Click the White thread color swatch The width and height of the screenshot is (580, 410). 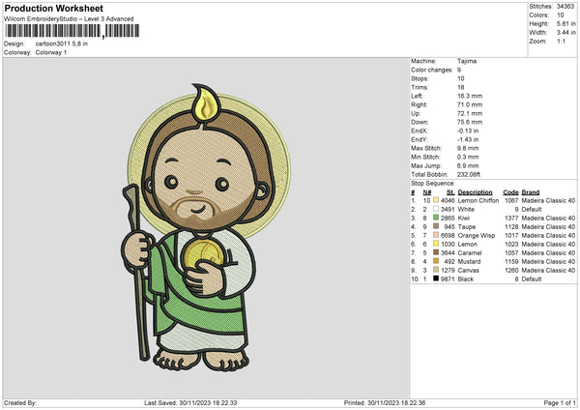(x=436, y=209)
